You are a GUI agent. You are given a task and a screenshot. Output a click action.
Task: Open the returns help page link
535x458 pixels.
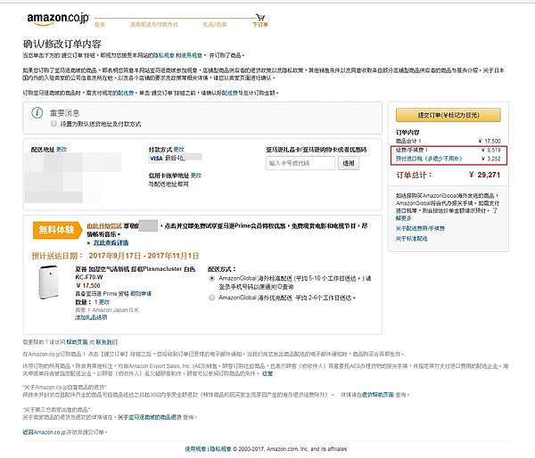tap(378, 395)
